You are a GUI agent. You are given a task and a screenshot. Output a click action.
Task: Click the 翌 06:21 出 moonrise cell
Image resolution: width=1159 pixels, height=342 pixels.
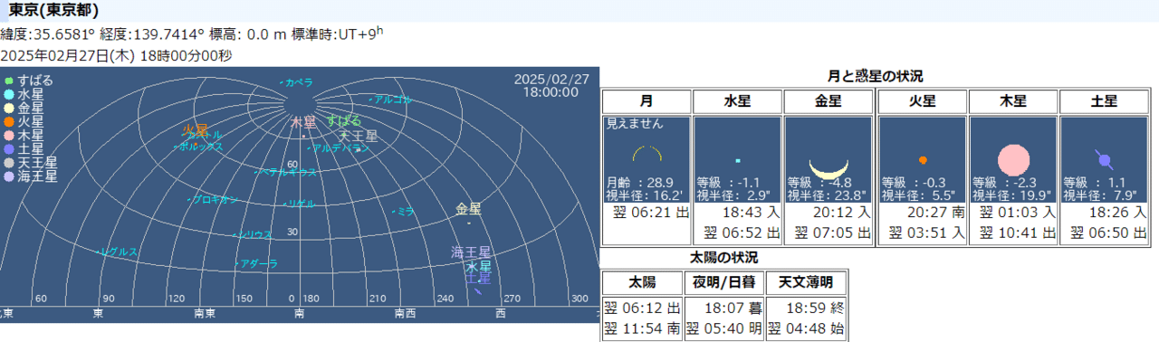click(x=652, y=213)
